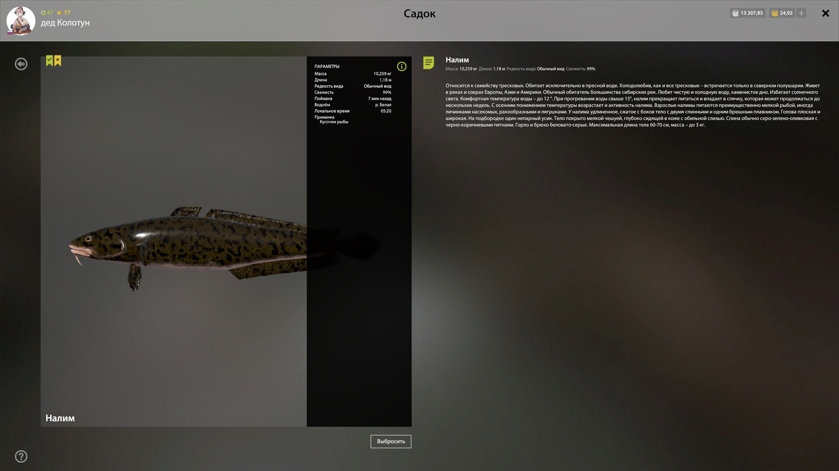Image resolution: width=839 pixels, height=471 pixels.
Task: Click the level 47 indicator
Action: (x=47, y=13)
